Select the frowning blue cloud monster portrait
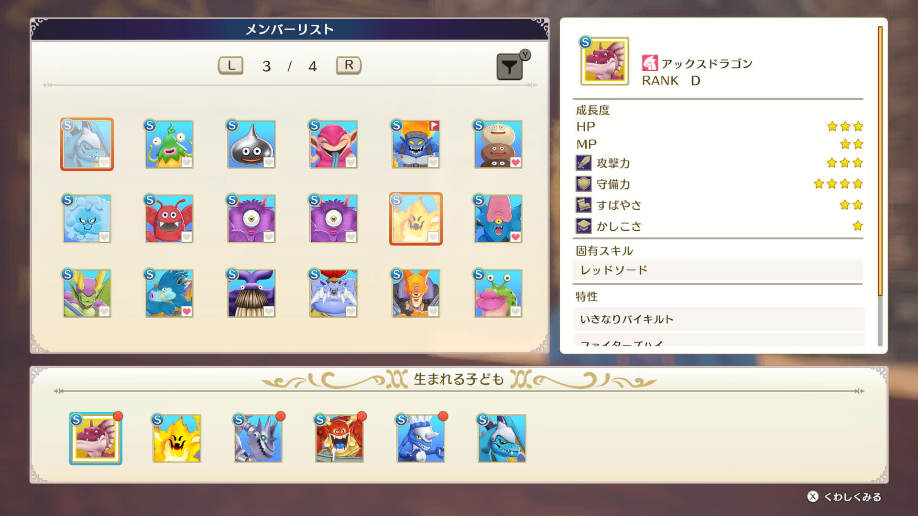Screen dimensions: 918x516 coord(87,219)
